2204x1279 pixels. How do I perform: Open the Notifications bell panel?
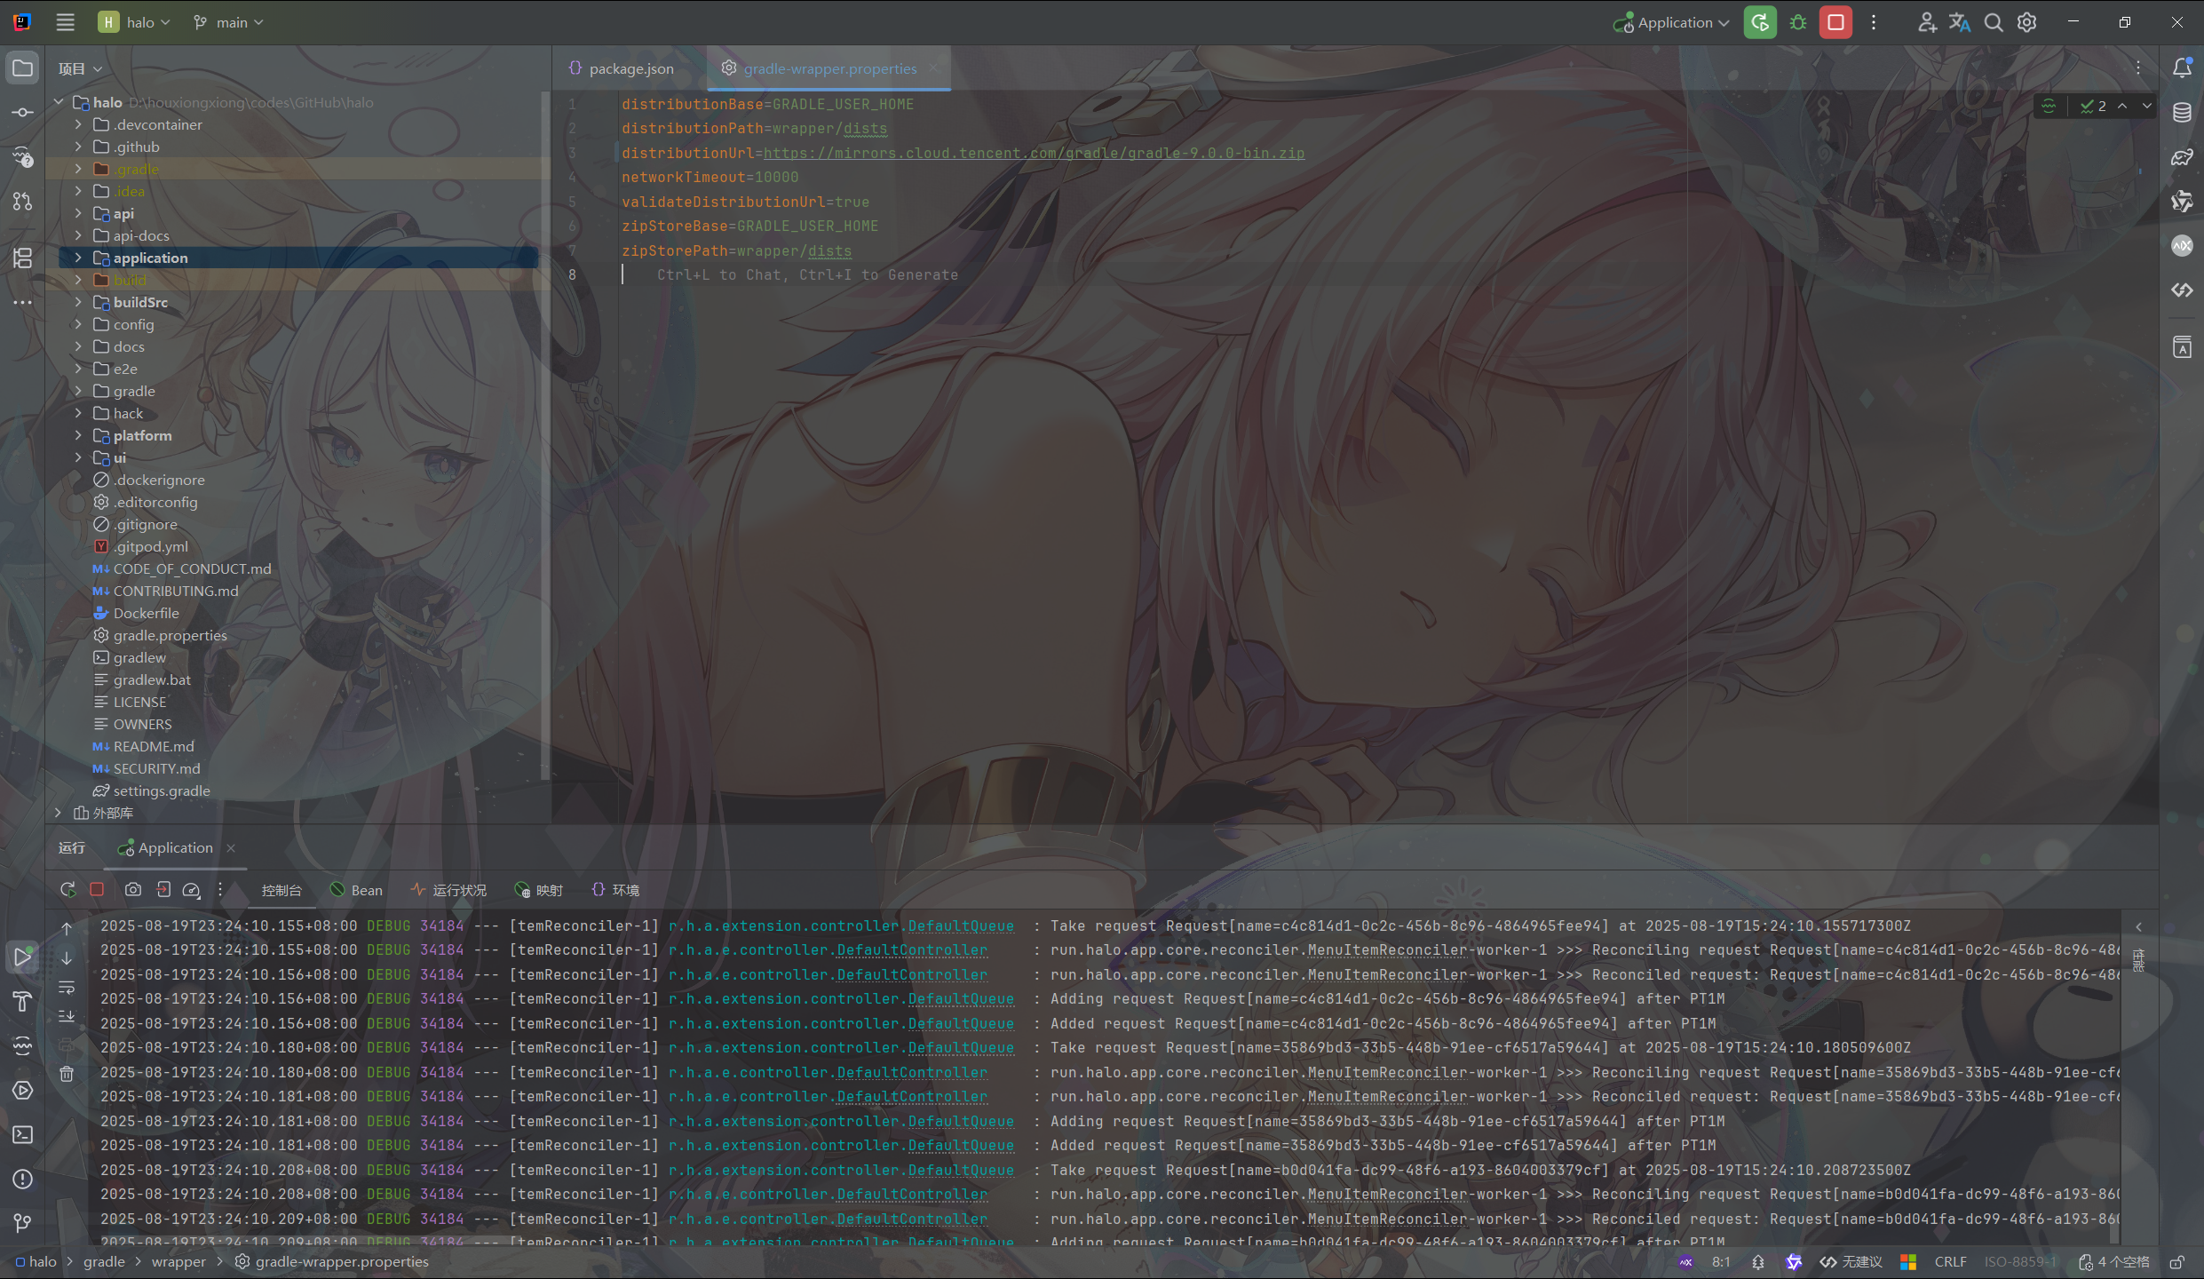(x=2182, y=68)
